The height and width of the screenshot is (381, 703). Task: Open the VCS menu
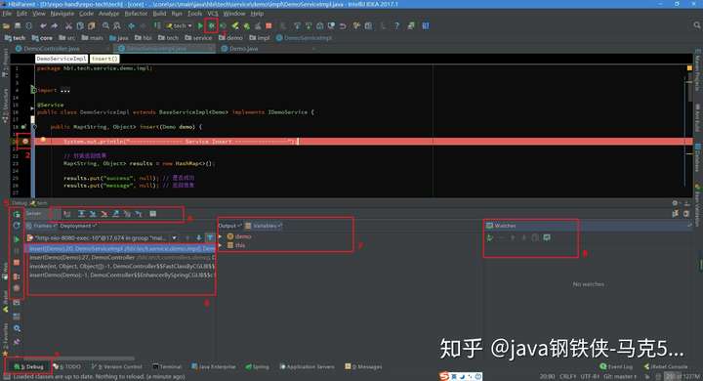(213, 14)
